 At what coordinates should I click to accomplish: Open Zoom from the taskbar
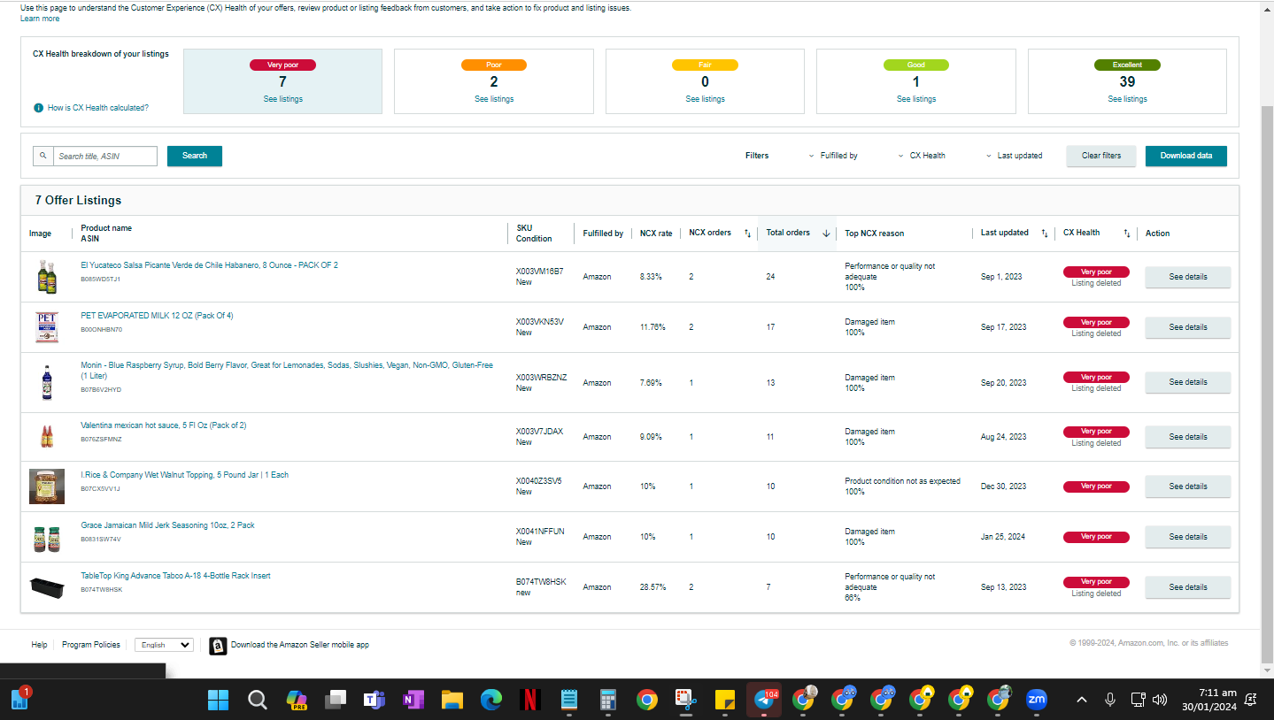[x=1037, y=701]
